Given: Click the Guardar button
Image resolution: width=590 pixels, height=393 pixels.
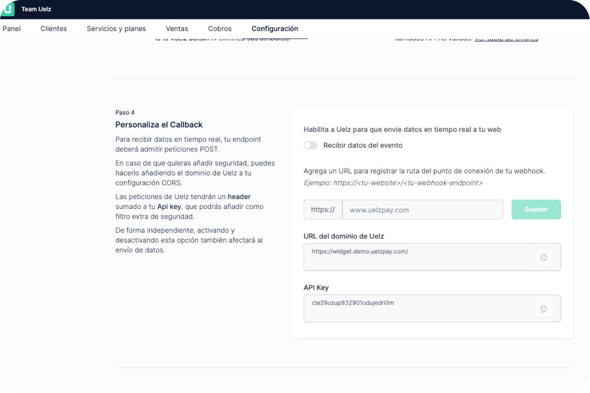Looking at the screenshot, I should [x=536, y=210].
